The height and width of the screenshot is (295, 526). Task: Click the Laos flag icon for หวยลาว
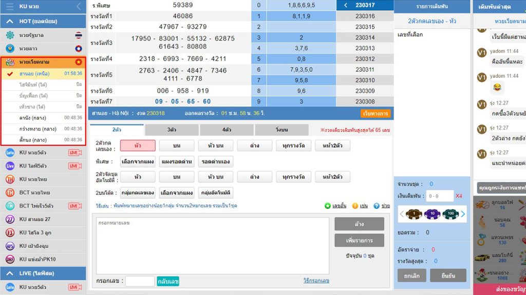point(78,49)
